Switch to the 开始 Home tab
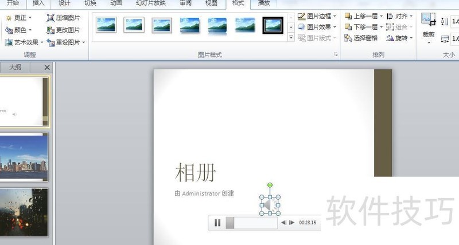Viewport: 459px width, 245px height. (x=13, y=3)
